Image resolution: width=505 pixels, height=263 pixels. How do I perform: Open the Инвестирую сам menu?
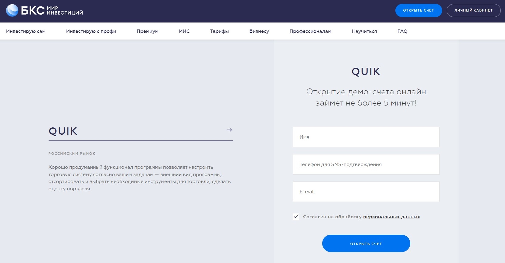pos(26,31)
